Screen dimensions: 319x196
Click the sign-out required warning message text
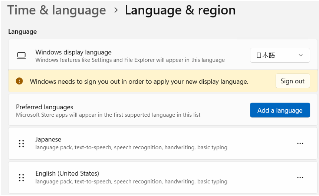click(x=139, y=81)
